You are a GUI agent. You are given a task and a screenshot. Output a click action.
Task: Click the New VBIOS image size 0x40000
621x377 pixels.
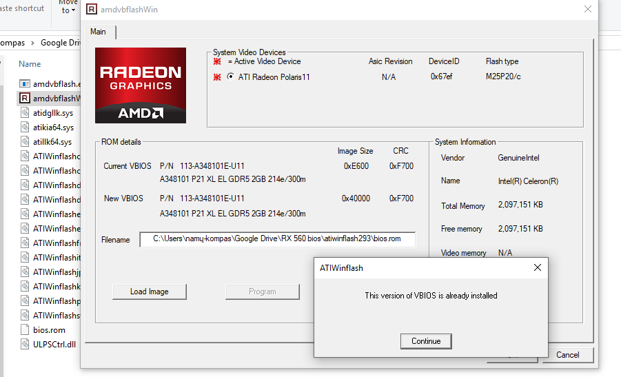[356, 198]
